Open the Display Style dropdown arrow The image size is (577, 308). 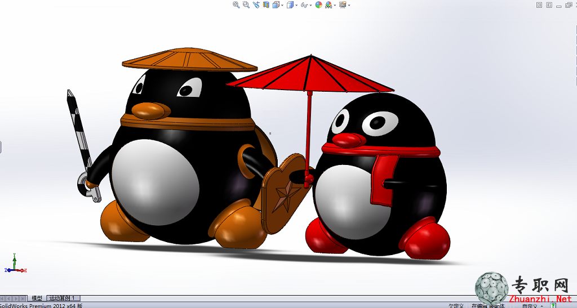(296, 5)
